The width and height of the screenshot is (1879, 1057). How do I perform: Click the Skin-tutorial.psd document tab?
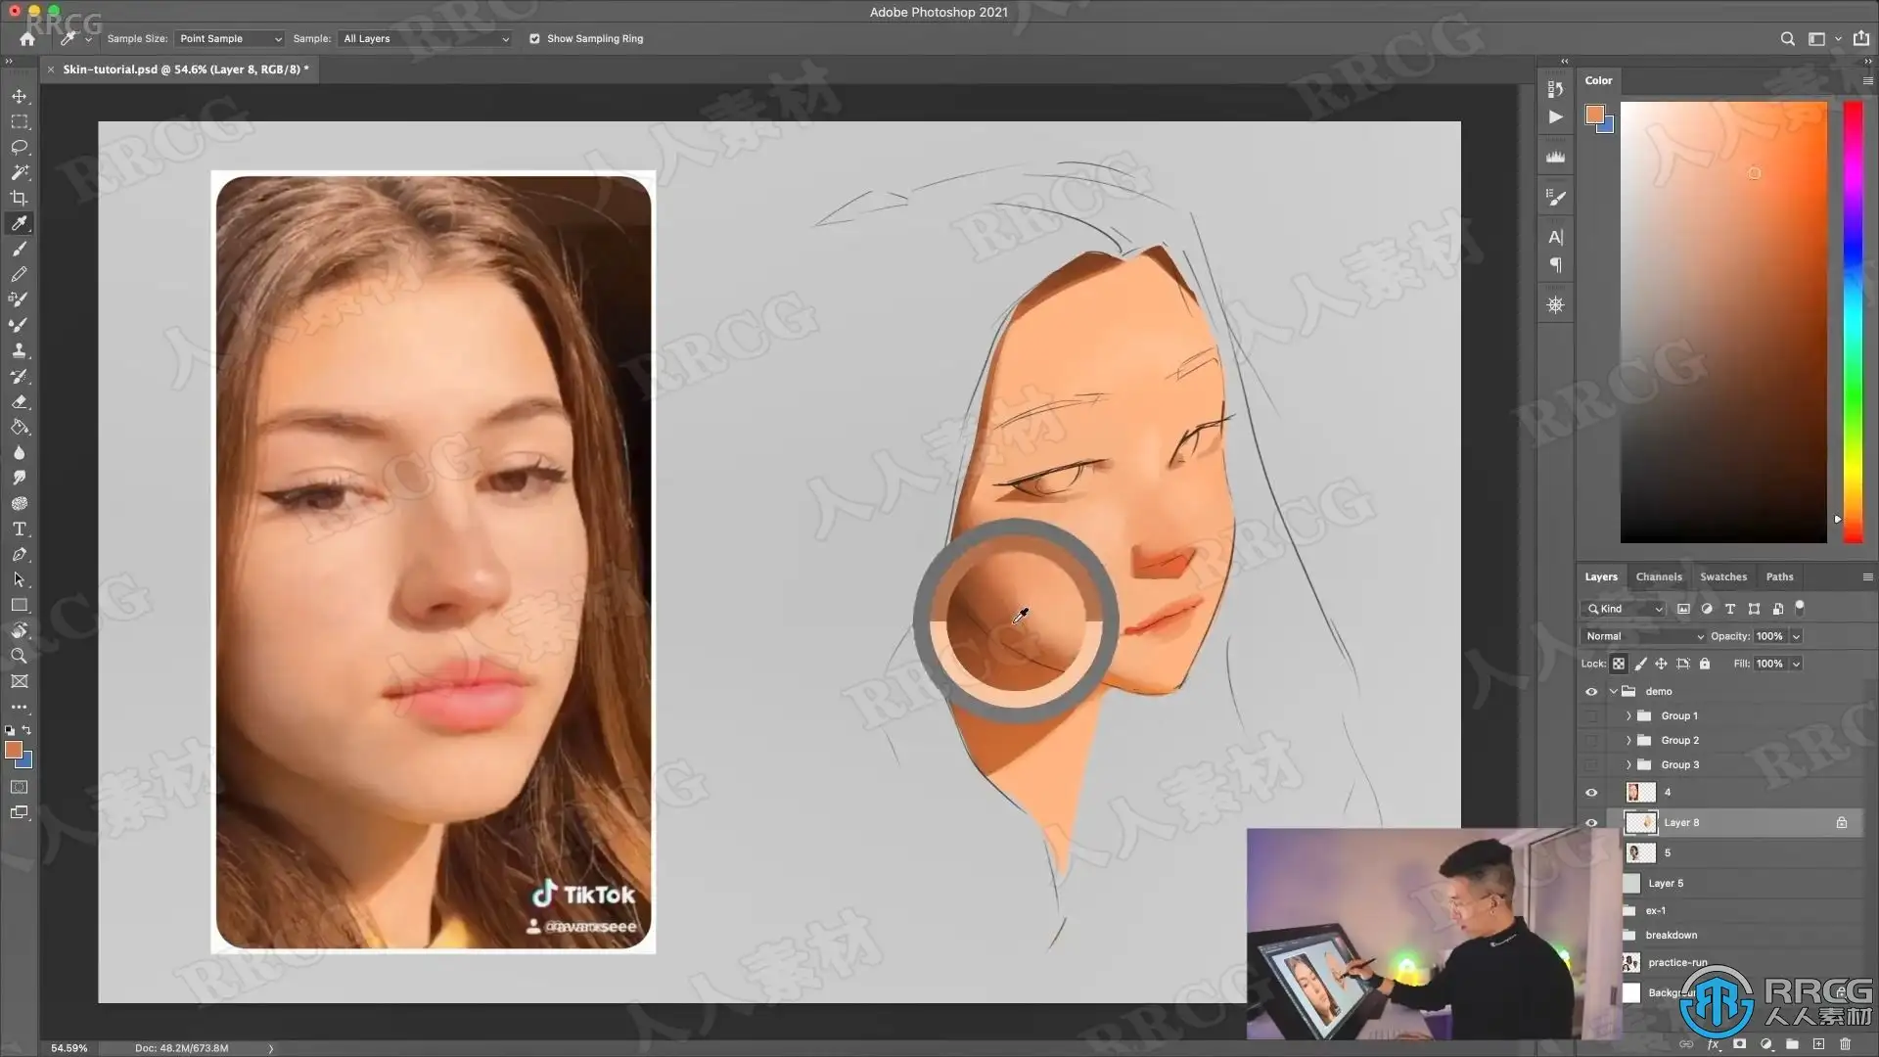click(x=185, y=69)
